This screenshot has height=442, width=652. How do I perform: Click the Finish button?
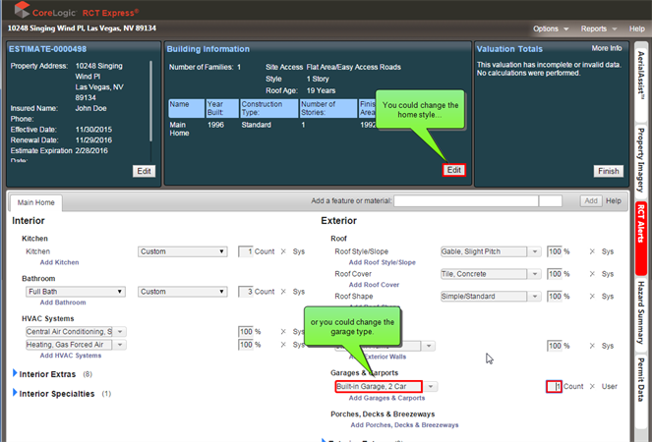coord(609,171)
